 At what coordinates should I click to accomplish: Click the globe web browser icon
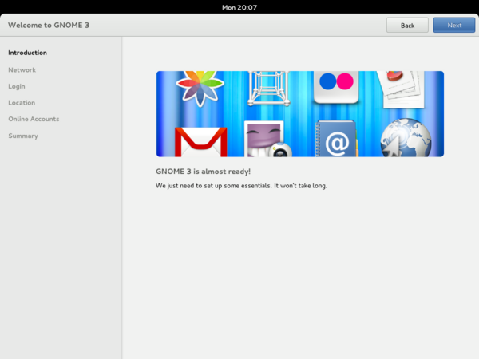click(406, 138)
